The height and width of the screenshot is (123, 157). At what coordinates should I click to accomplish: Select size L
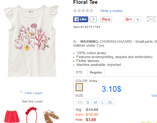click(102, 102)
